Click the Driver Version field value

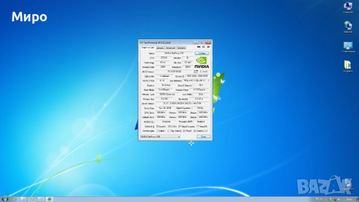[x=182, y=103]
